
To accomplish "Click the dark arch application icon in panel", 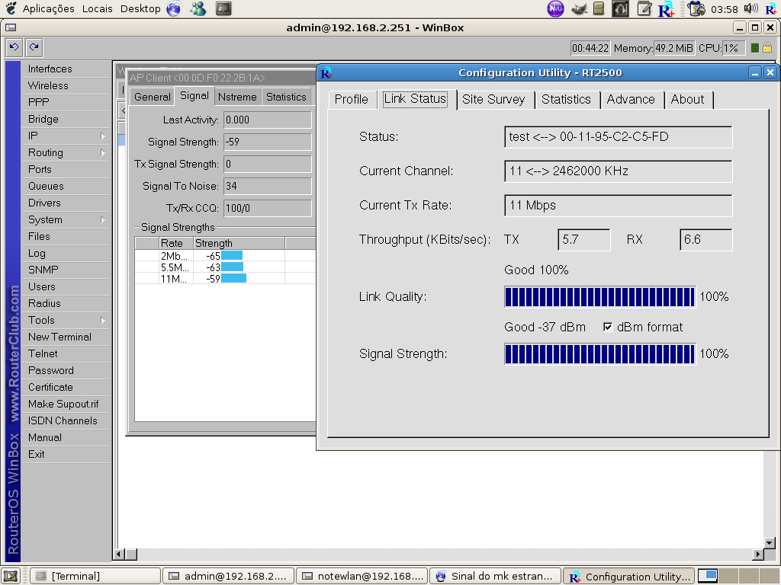I will click(x=620, y=8).
